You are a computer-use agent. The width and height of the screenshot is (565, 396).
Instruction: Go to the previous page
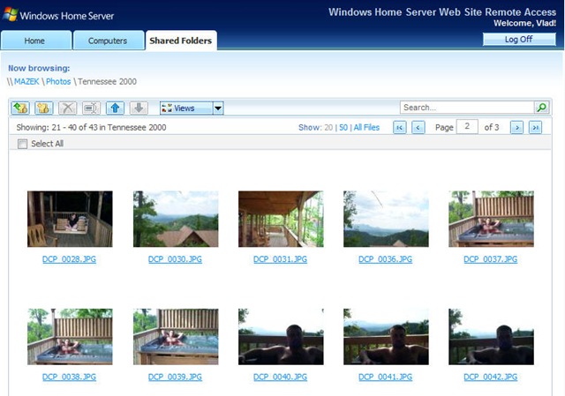(418, 128)
